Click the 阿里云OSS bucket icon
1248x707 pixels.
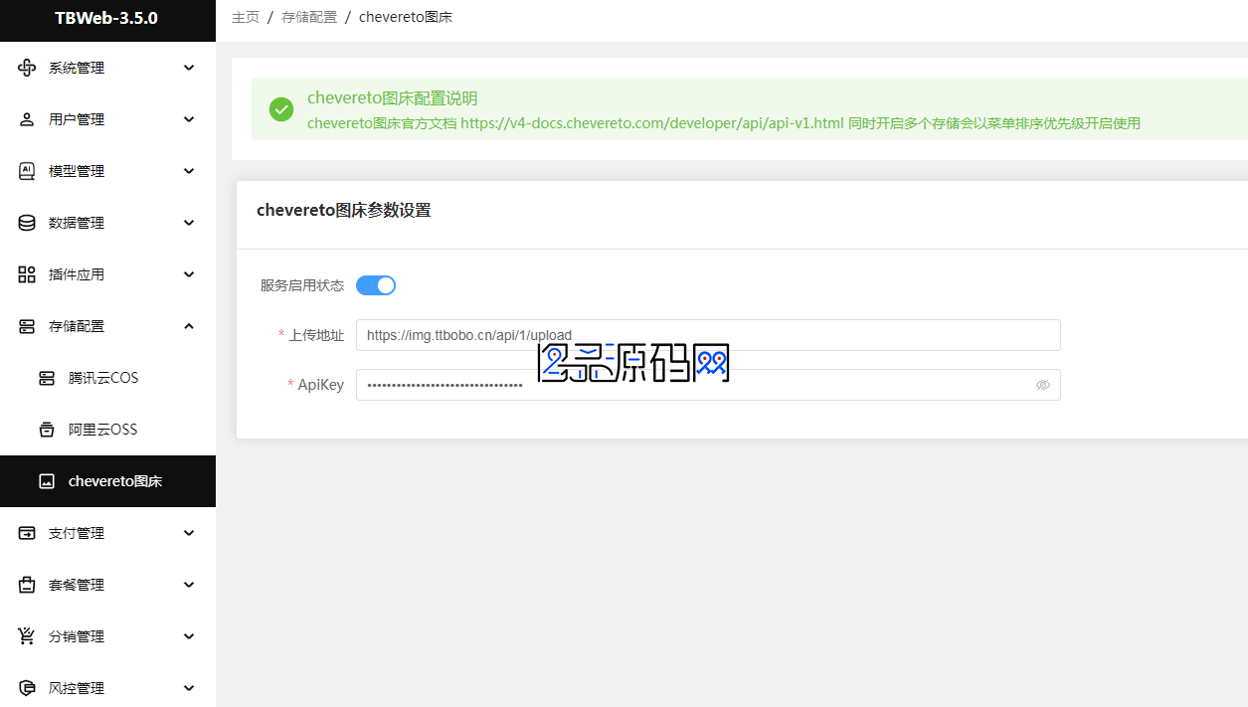coord(47,430)
